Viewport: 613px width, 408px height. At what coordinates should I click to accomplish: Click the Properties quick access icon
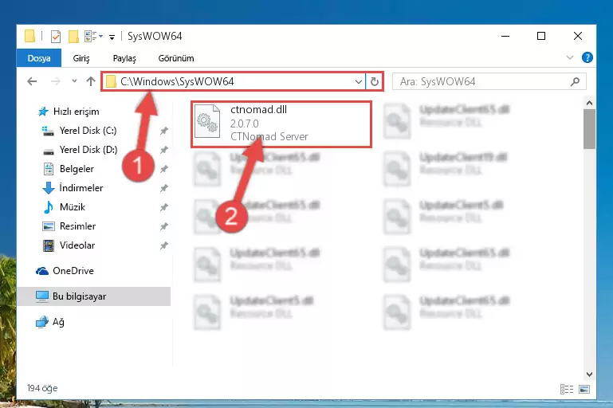pyautogui.click(x=56, y=37)
